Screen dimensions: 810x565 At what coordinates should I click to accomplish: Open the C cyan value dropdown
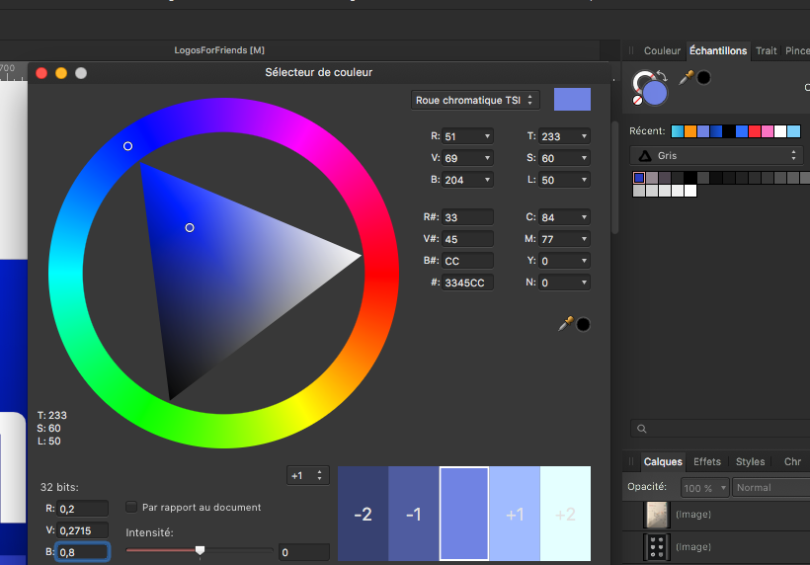(584, 217)
